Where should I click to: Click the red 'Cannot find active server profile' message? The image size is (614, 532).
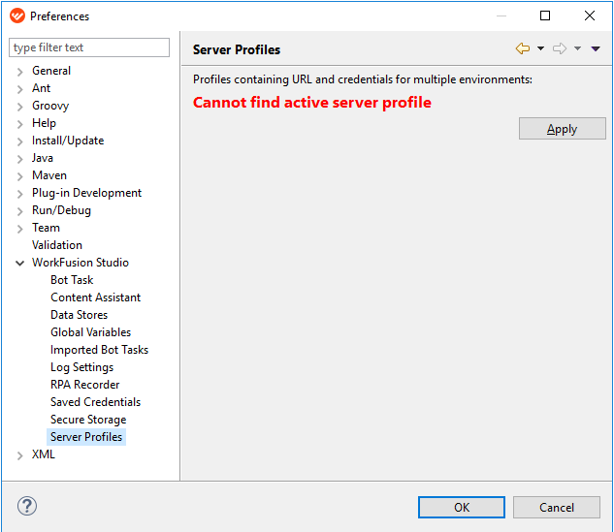click(x=312, y=103)
